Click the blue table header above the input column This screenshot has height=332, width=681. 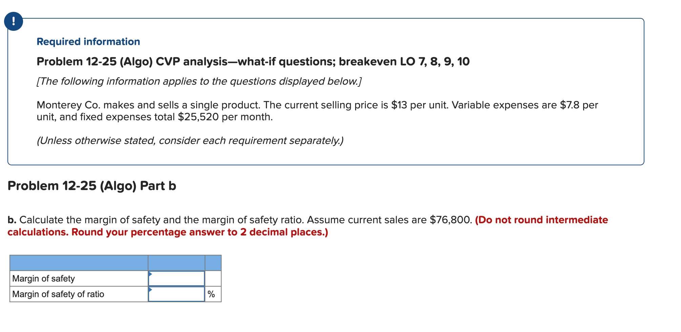point(176,263)
